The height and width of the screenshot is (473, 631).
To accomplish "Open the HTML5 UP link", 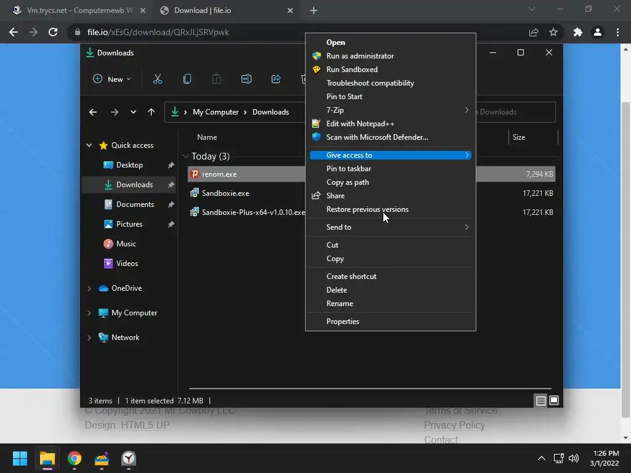I will pyautogui.click(x=145, y=425).
